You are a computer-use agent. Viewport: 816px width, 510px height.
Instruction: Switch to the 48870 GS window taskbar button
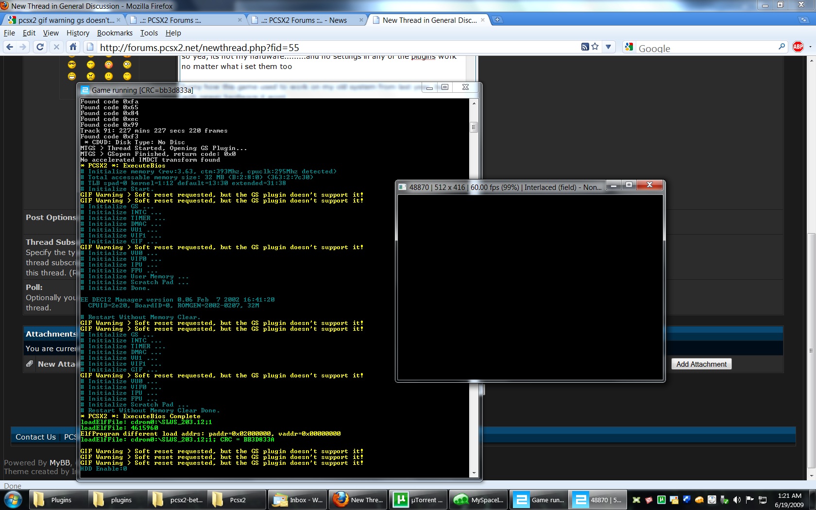[598, 500]
